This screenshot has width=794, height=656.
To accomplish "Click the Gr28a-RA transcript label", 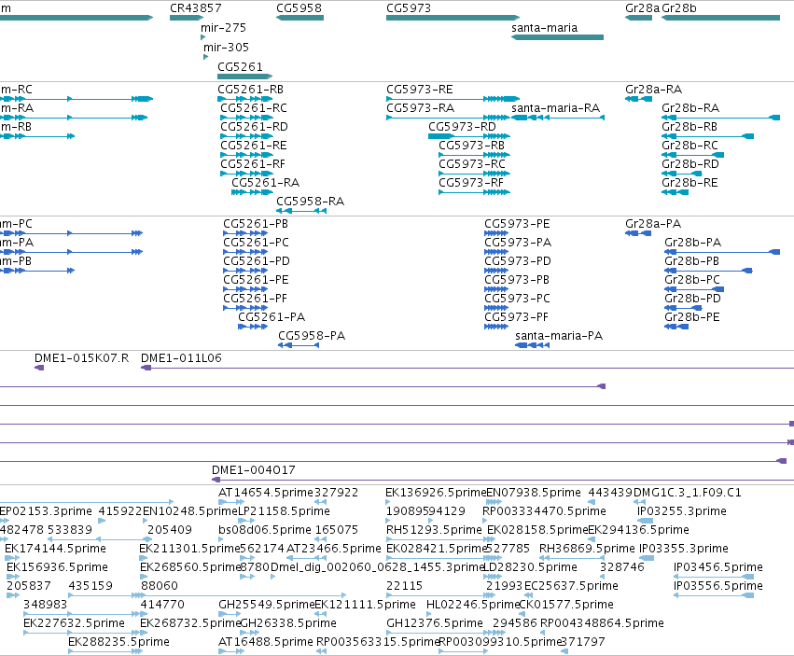I will tap(654, 90).
